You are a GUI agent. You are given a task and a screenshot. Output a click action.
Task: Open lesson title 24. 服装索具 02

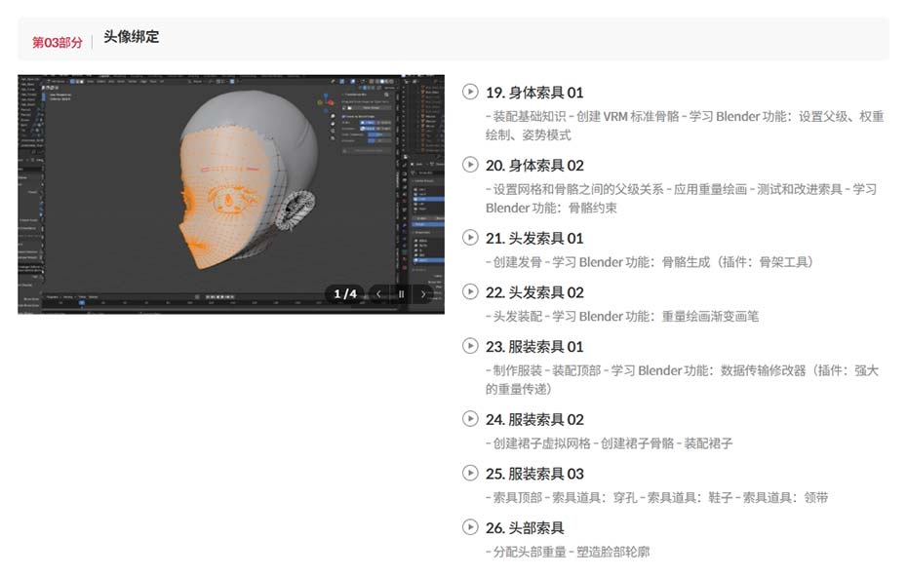click(x=534, y=420)
